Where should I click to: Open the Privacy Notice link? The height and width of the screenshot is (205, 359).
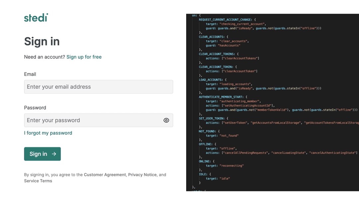click(142, 175)
